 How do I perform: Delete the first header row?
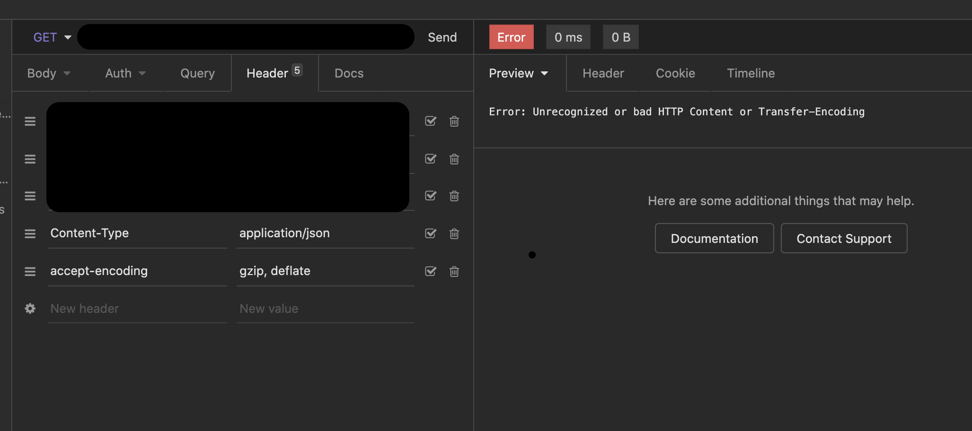[x=454, y=121]
